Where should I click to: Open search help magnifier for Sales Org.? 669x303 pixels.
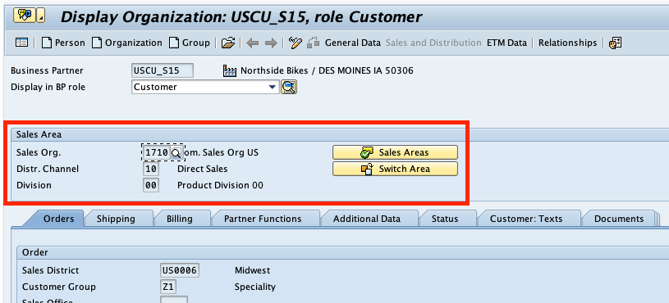tap(176, 152)
